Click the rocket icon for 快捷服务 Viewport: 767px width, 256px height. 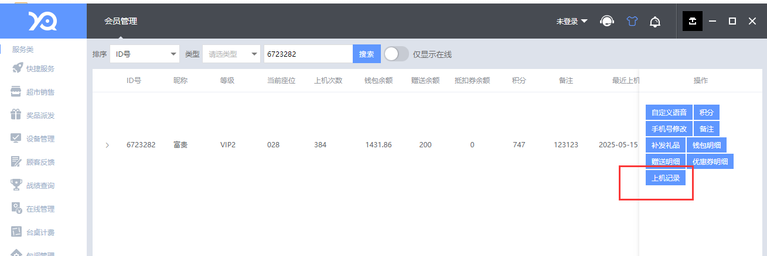tap(16, 68)
